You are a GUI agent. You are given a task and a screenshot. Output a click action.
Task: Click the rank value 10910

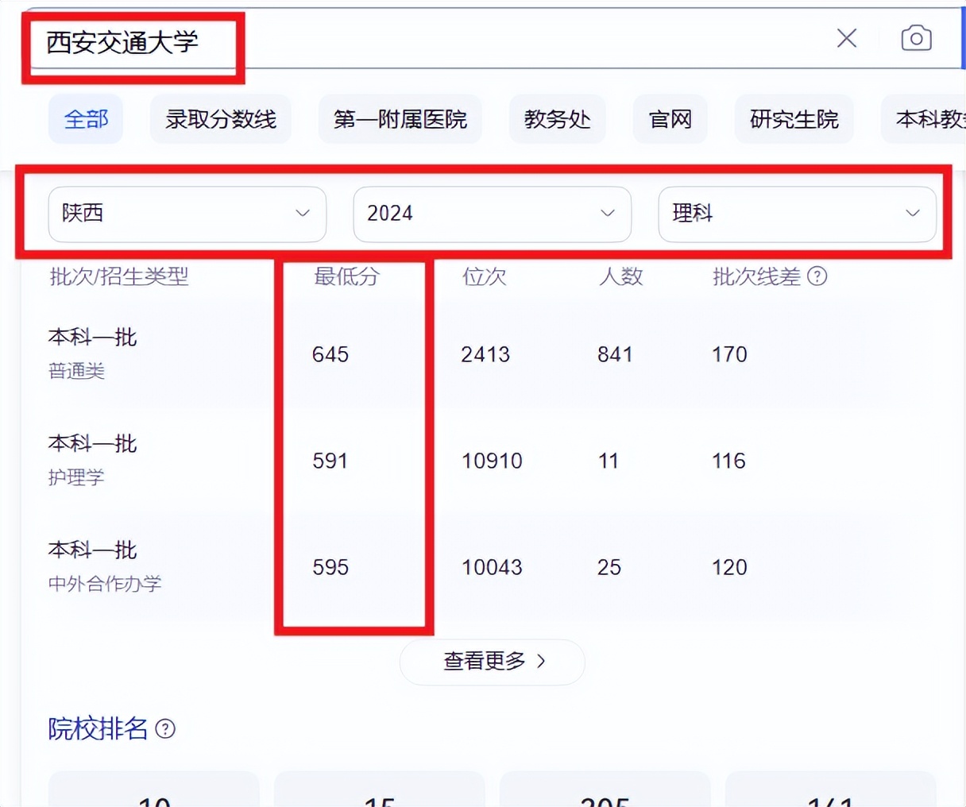(x=492, y=461)
